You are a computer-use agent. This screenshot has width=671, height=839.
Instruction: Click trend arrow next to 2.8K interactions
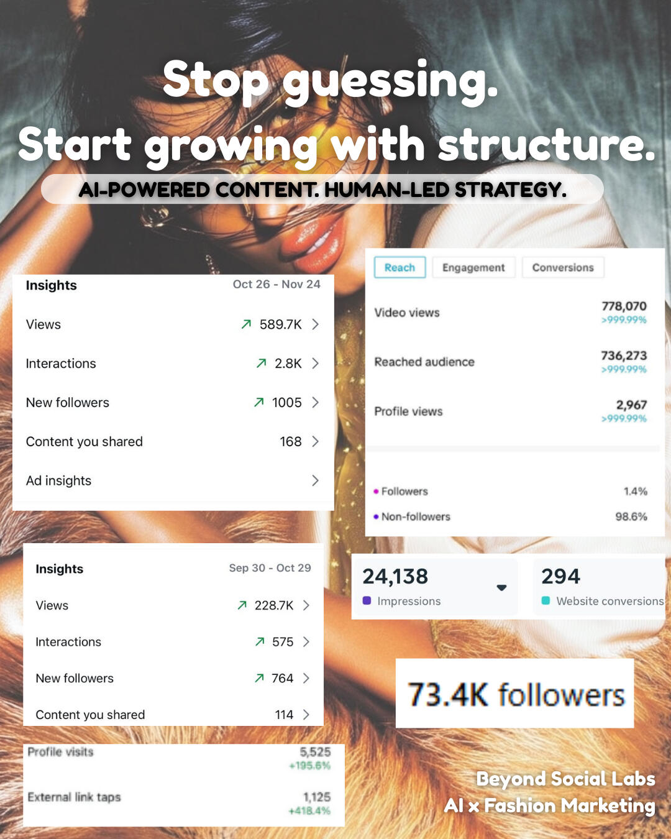point(262,364)
